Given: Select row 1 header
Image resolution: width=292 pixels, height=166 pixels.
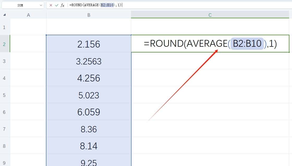Looking at the screenshot, I should point(4,27).
